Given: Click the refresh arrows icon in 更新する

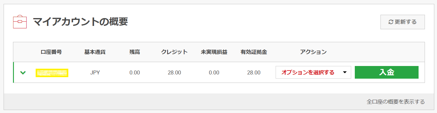Looking at the screenshot, I should pos(391,22).
